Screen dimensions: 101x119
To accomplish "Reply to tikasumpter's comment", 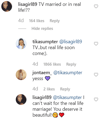I will click(x=71, y=64).
